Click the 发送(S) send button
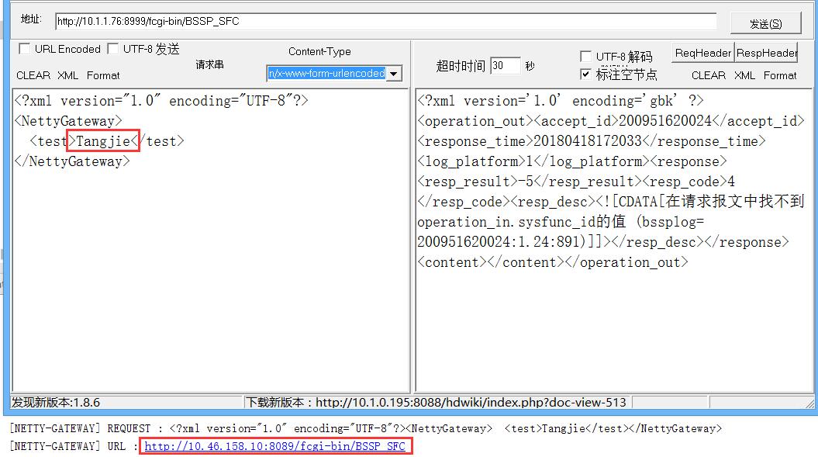This screenshot has width=818, height=457. pyautogui.click(x=765, y=23)
